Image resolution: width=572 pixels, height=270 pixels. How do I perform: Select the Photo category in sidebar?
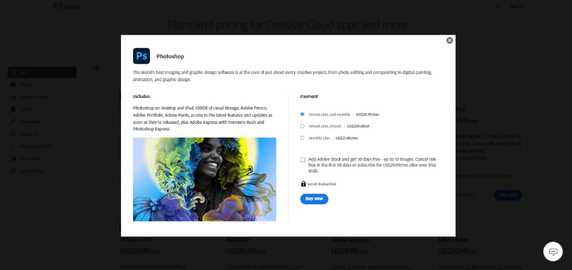[x=25, y=85]
